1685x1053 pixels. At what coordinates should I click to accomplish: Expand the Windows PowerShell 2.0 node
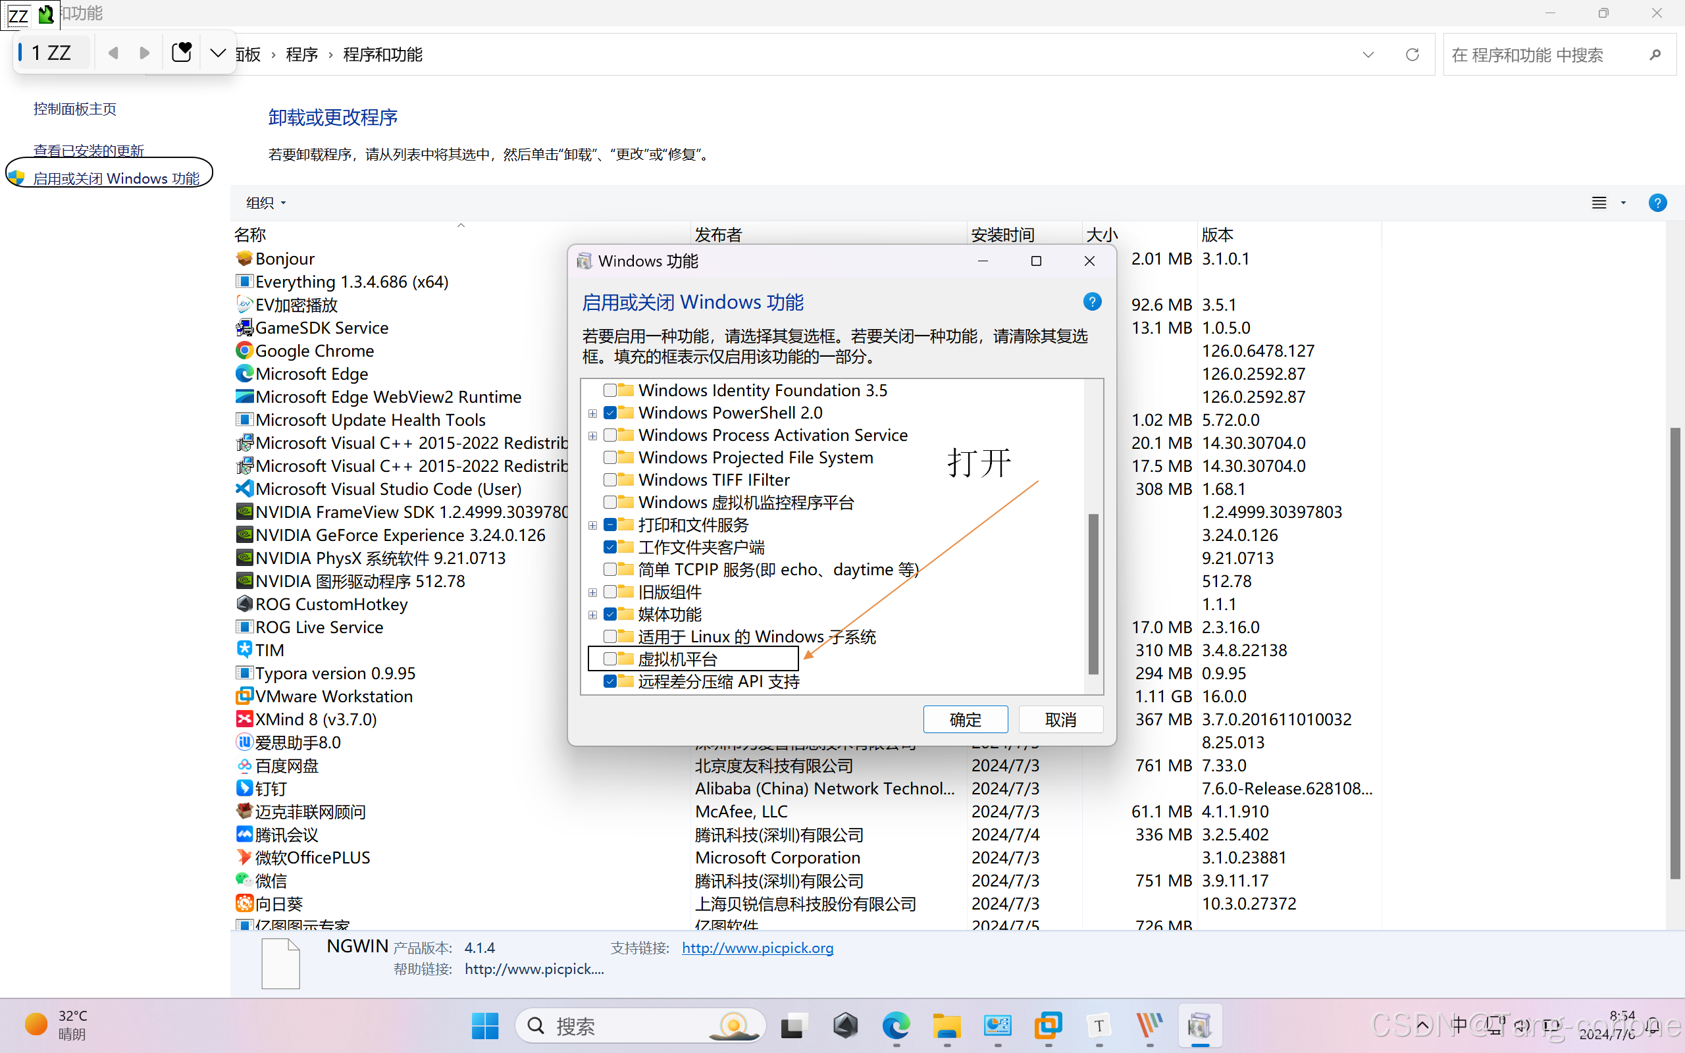click(x=592, y=413)
